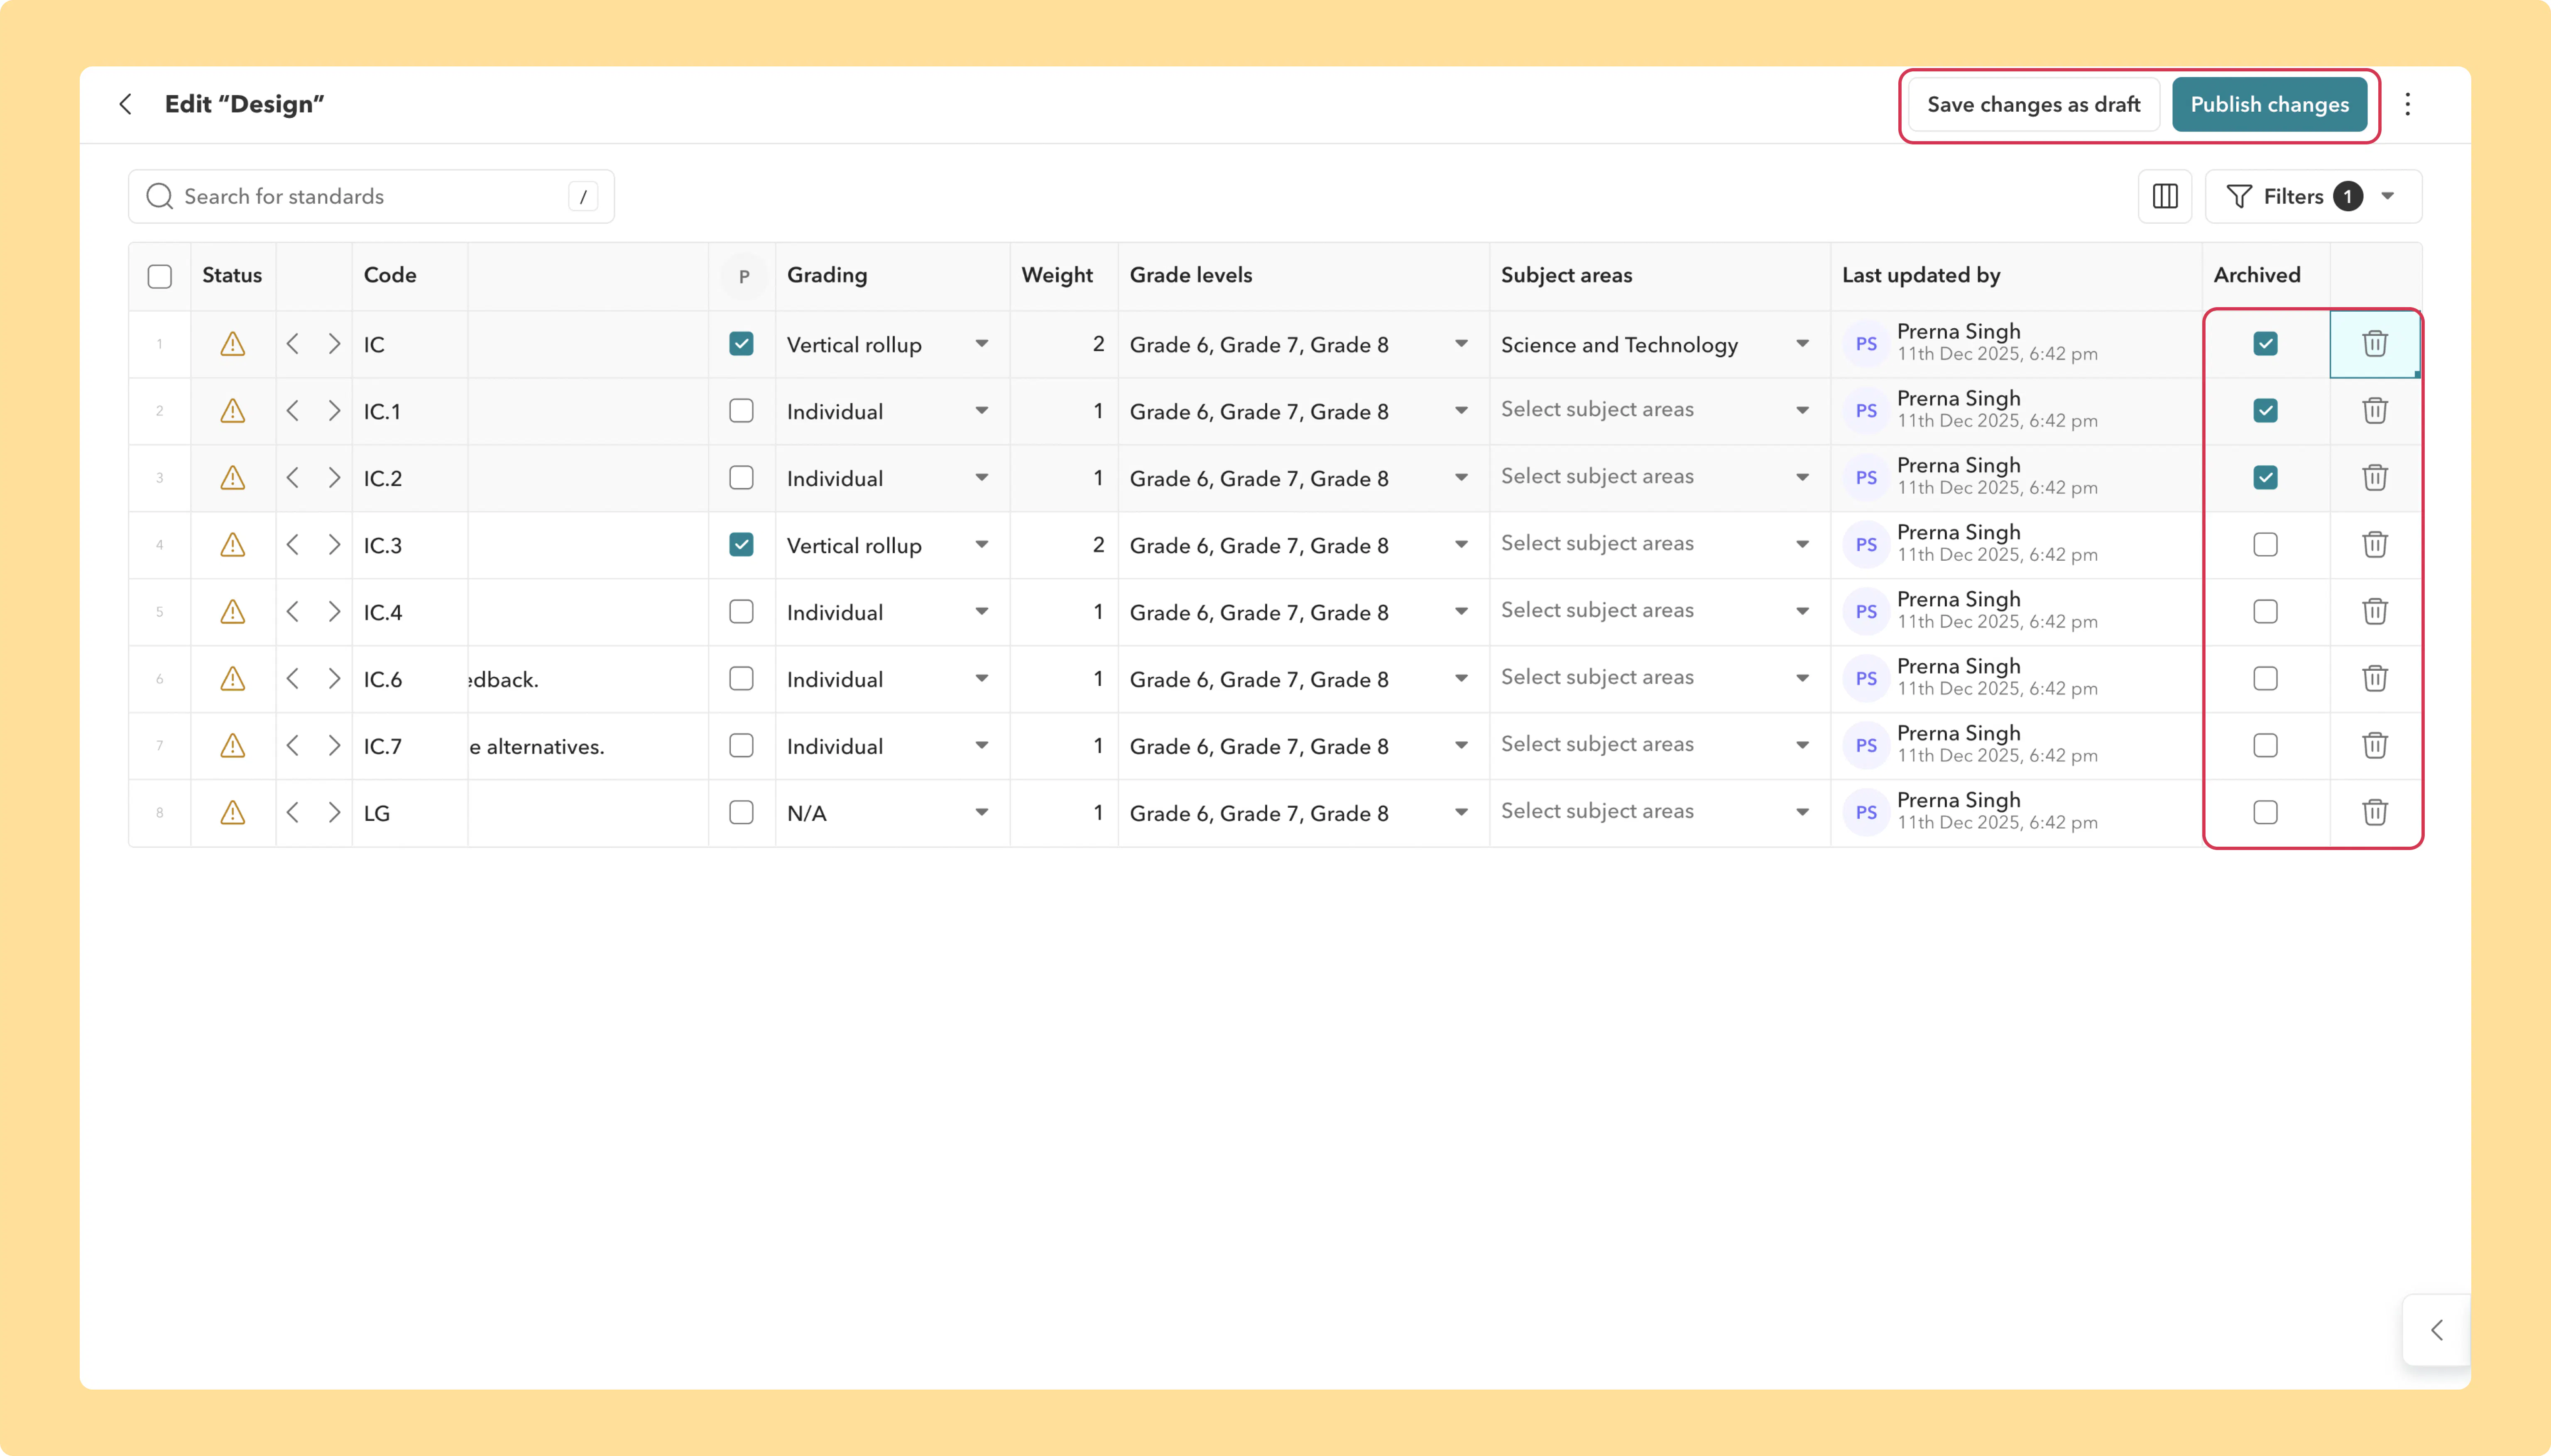Archive the IC.6 standard
Screen dimensions: 2551x1456
[x=2266, y=679]
